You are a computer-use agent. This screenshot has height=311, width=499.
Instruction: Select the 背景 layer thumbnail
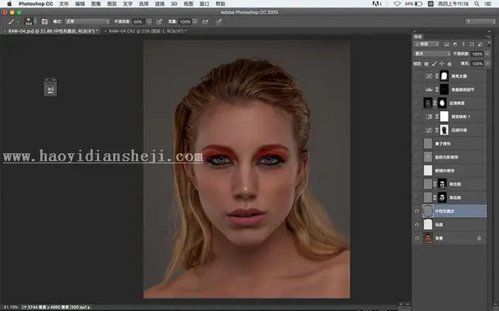click(428, 238)
